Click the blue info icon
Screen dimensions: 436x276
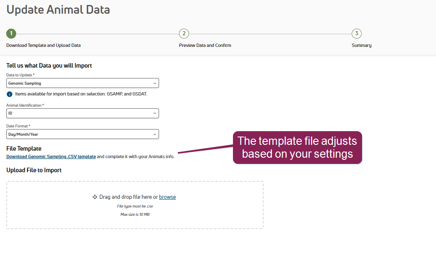click(10, 94)
